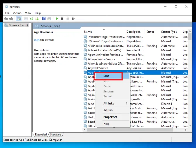
Task: Select Properties in the context menu
Action: click(x=110, y=117)
